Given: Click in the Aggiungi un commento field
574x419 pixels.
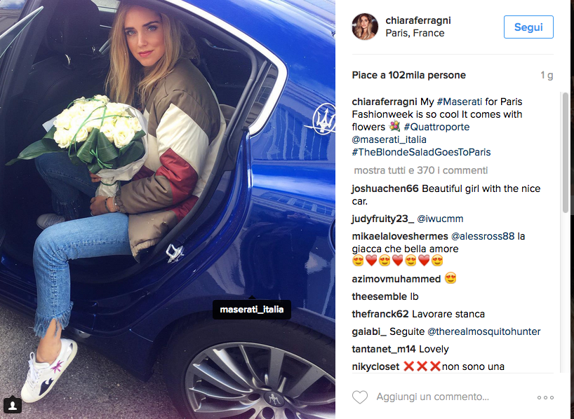Looking at the screenshot, I should 432,397.
